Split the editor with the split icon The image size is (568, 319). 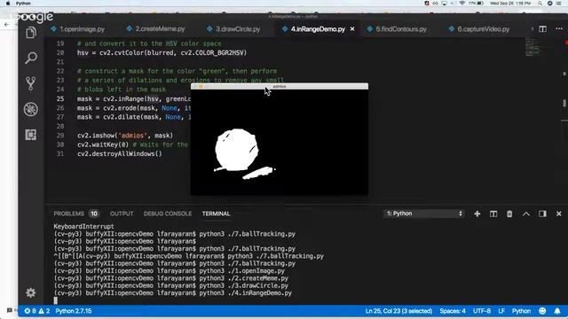[542, 29]
